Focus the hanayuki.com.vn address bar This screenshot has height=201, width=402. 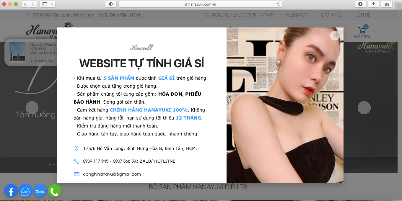point(200,4)
